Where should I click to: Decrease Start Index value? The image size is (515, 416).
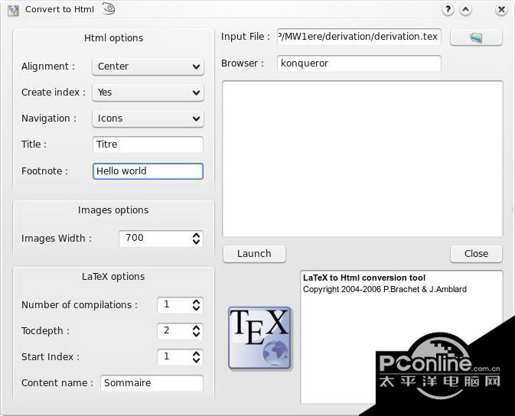pos(196,360)
